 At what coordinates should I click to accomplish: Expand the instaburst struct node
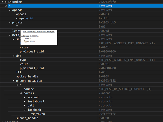tap(25, 101)
